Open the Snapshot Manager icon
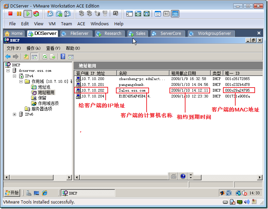The width and height of the screenshot is (268, 209). [x=68, y=14]
